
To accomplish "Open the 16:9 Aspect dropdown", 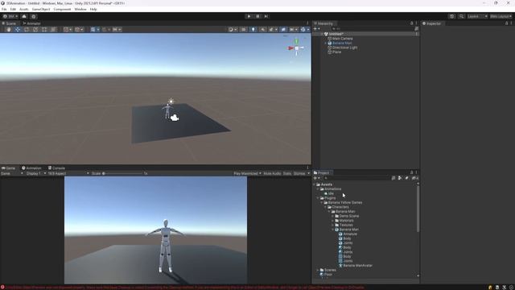I will [x=68, y=173].
